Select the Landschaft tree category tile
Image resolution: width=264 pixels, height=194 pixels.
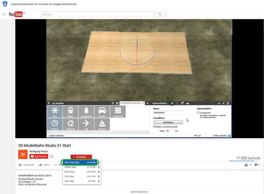(x=86, y=111)
